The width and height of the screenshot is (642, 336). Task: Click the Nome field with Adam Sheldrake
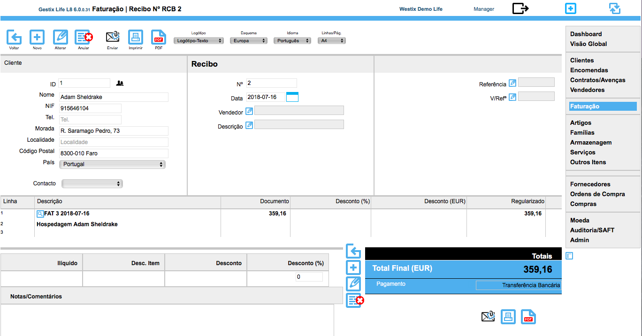(x=114, y=97)
